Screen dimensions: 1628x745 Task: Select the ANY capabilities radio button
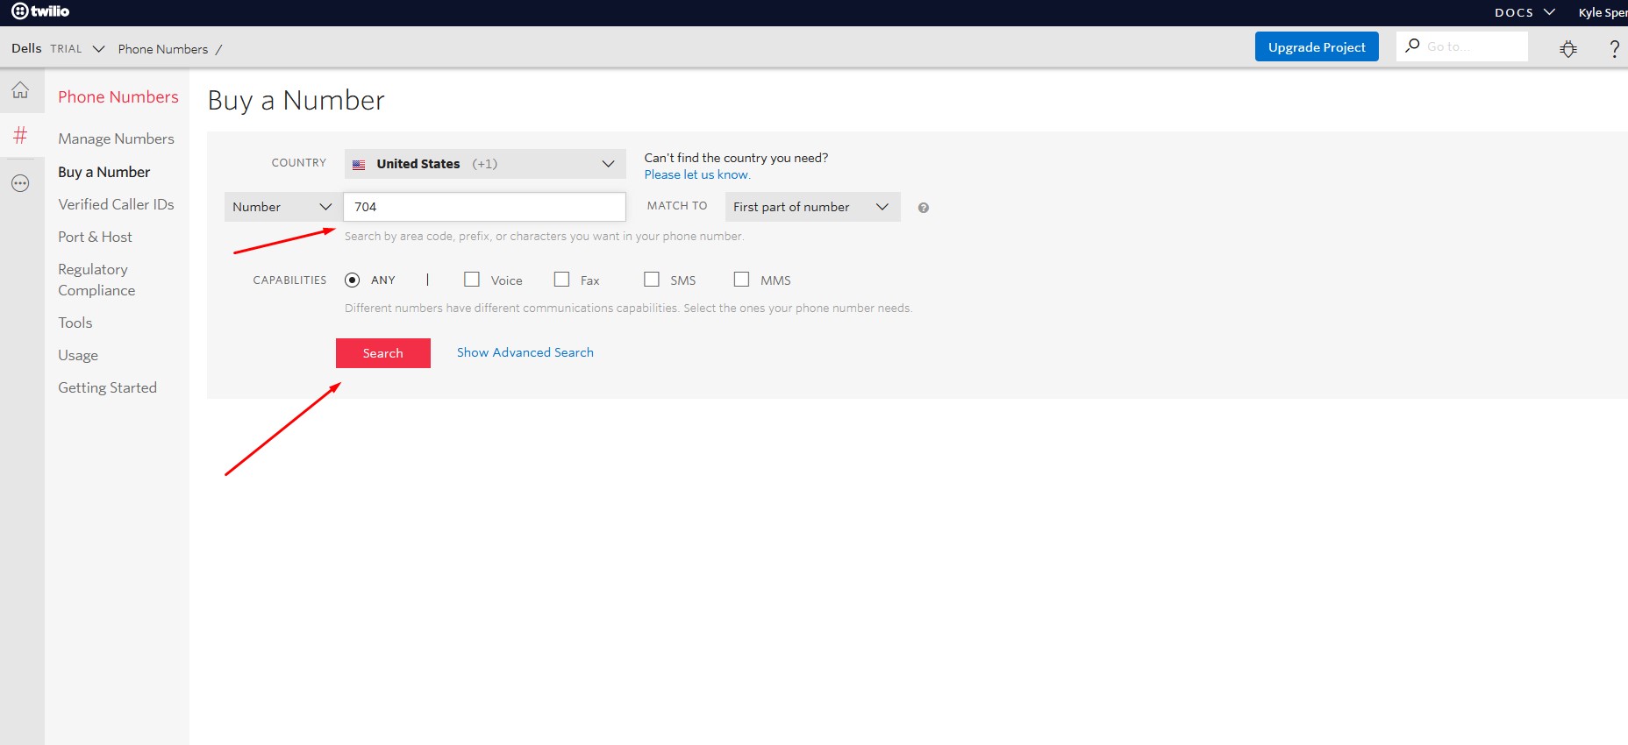pos(353,280)
